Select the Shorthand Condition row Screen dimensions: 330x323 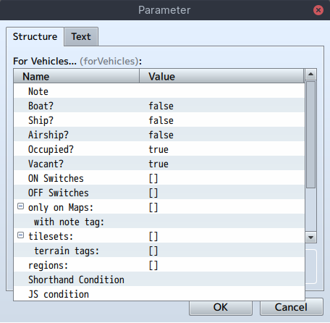159,279
